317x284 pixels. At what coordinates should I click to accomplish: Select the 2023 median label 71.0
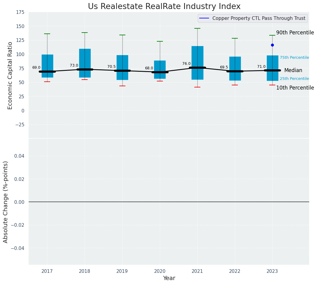(261, 67)
